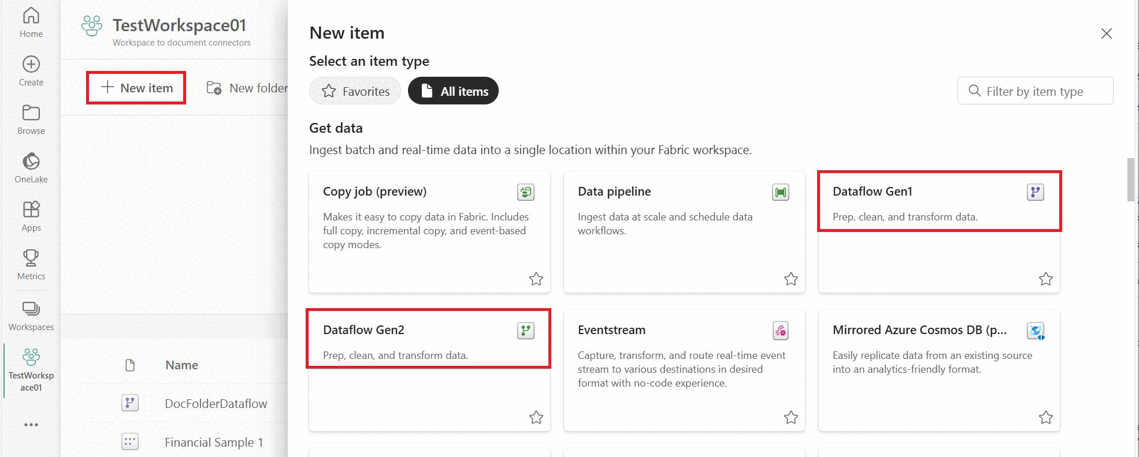Close the New item panel
This screenshot has width=1139, height=457.
coord(1107,33)
